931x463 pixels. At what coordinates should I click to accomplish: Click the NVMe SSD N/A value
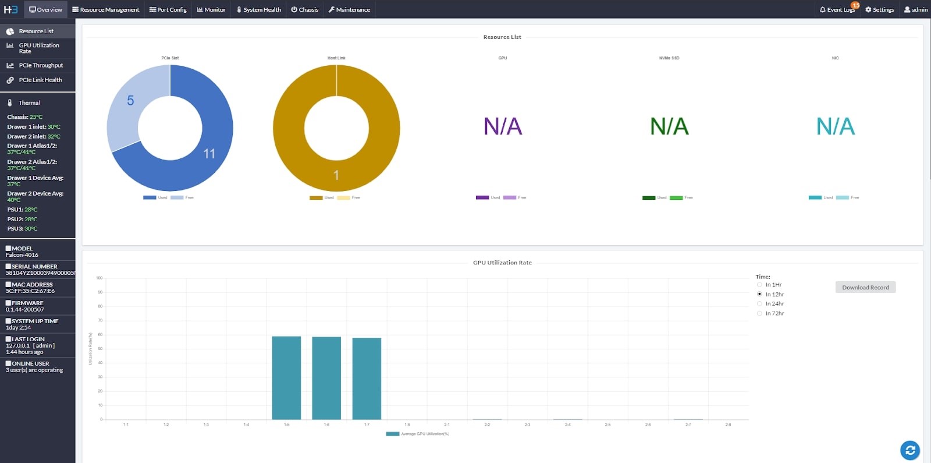coord(669,126)
